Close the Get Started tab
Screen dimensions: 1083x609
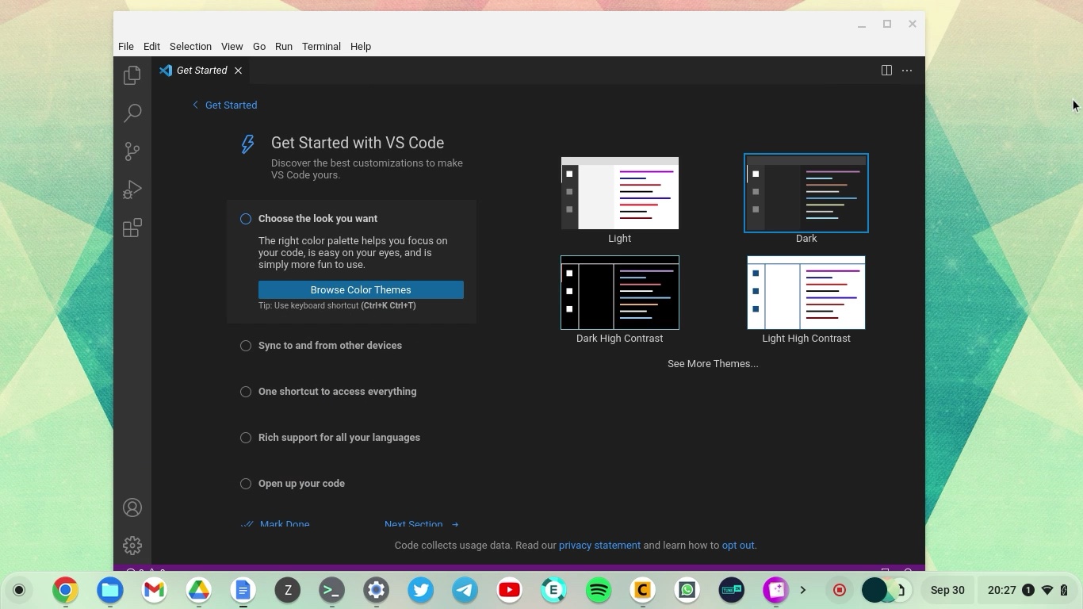tap(238, 71)
